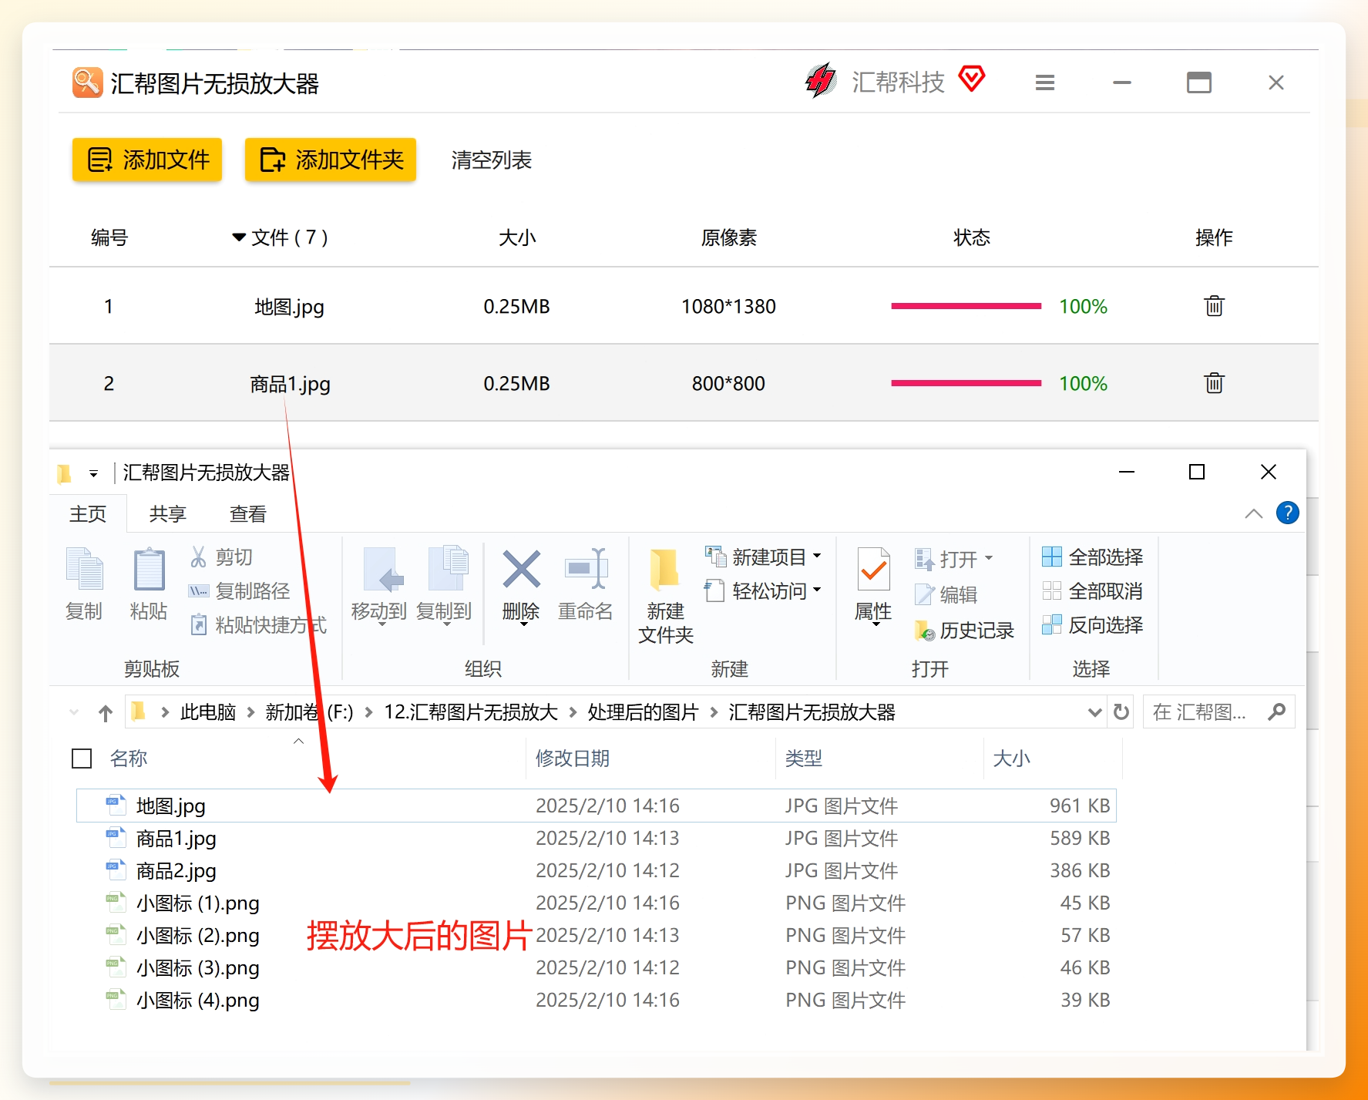Click the 属性 checkmark icon
Screen dimensions: 1368x1100
click(873, 570)
